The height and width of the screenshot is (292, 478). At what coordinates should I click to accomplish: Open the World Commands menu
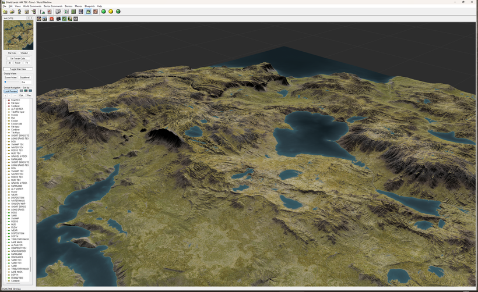pyautogui.click(x=32, y=6)
